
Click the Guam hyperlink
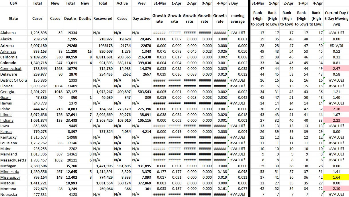coord(5,98)
